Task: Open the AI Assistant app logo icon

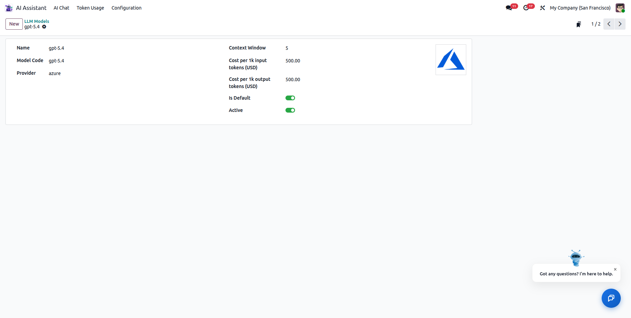Action: (9, 8)
